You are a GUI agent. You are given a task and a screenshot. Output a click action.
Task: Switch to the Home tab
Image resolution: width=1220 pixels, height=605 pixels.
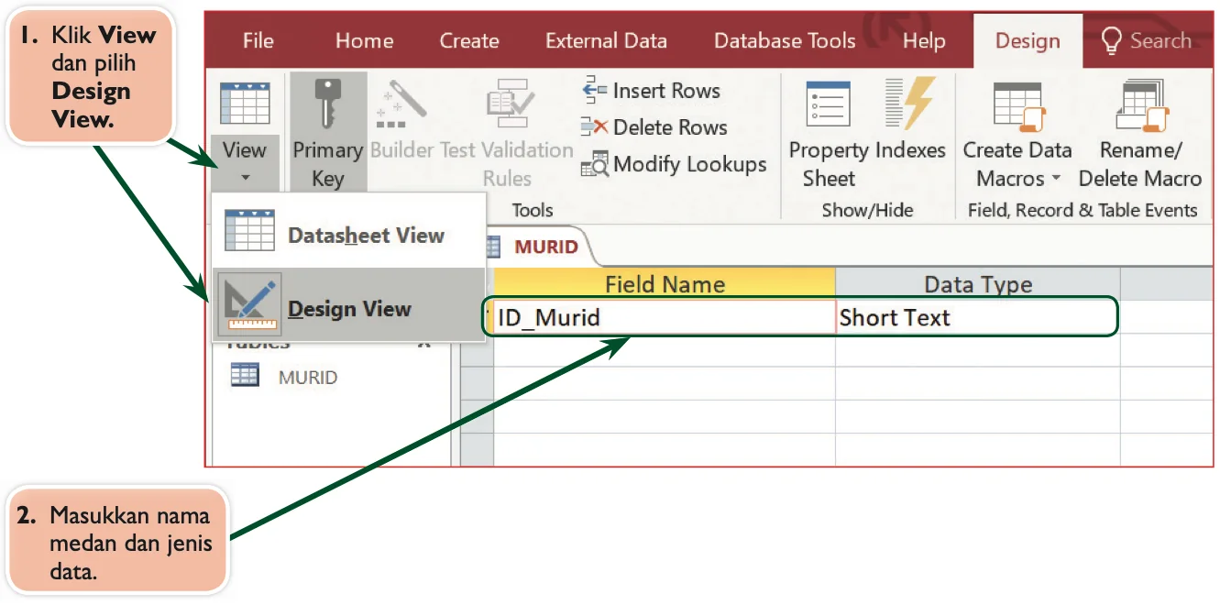(x=364, y=41)
